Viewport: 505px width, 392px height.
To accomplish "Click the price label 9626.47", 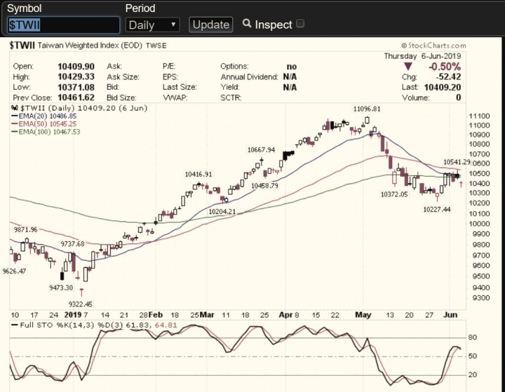I will tap(14, 271).
